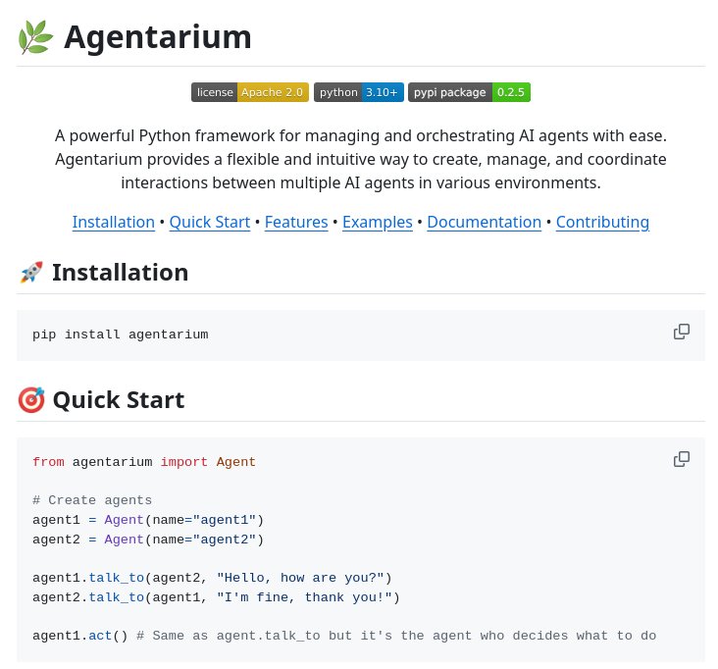Visit the Contributing link

click(602, 222)
